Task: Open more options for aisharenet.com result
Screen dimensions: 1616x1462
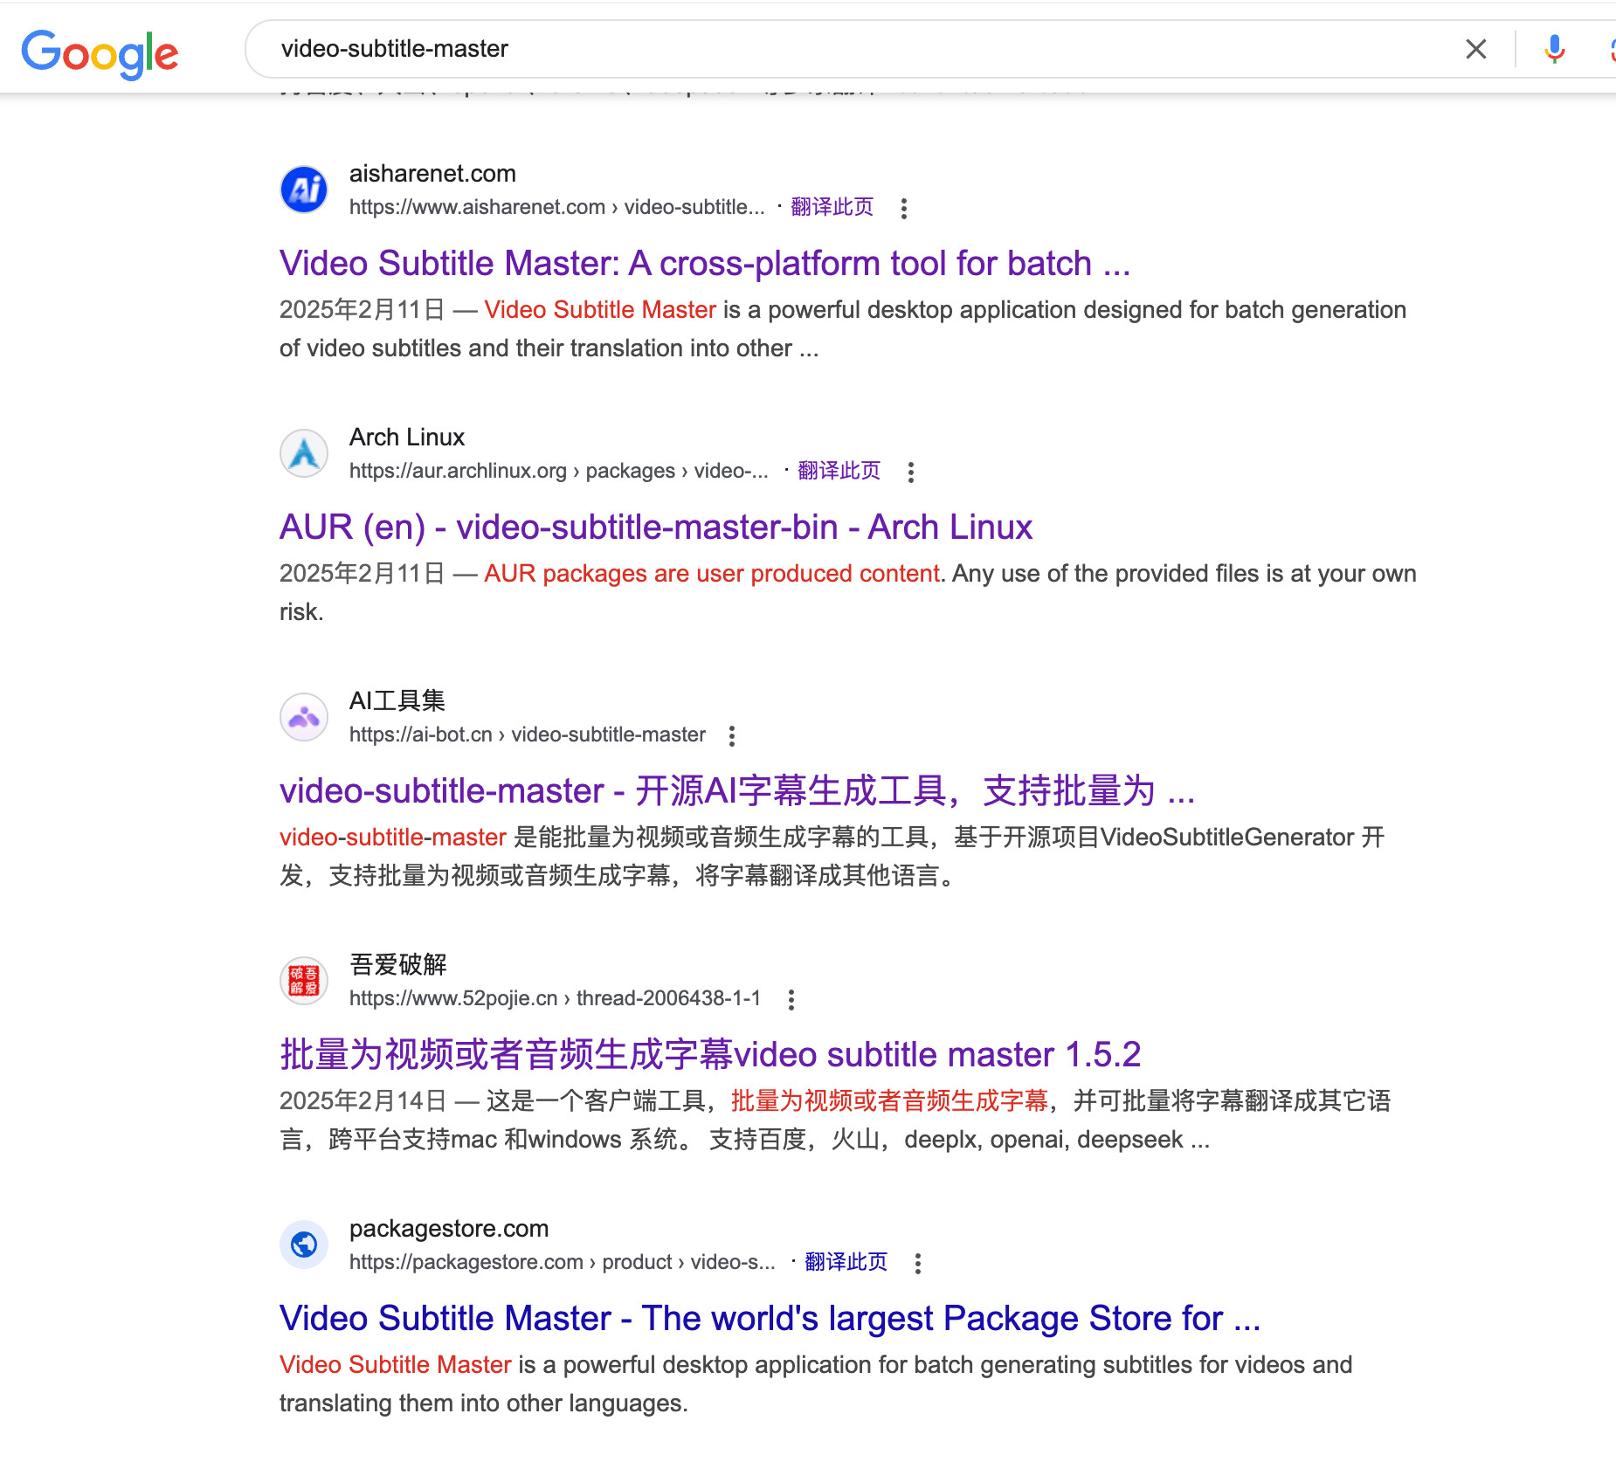Action: point(904,208)
